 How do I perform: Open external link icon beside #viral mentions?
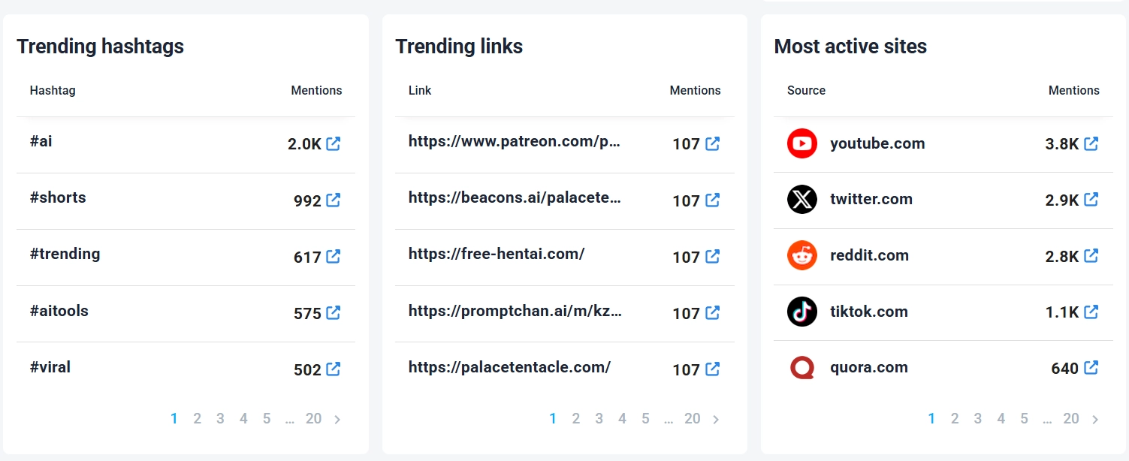tap(334, 369)
